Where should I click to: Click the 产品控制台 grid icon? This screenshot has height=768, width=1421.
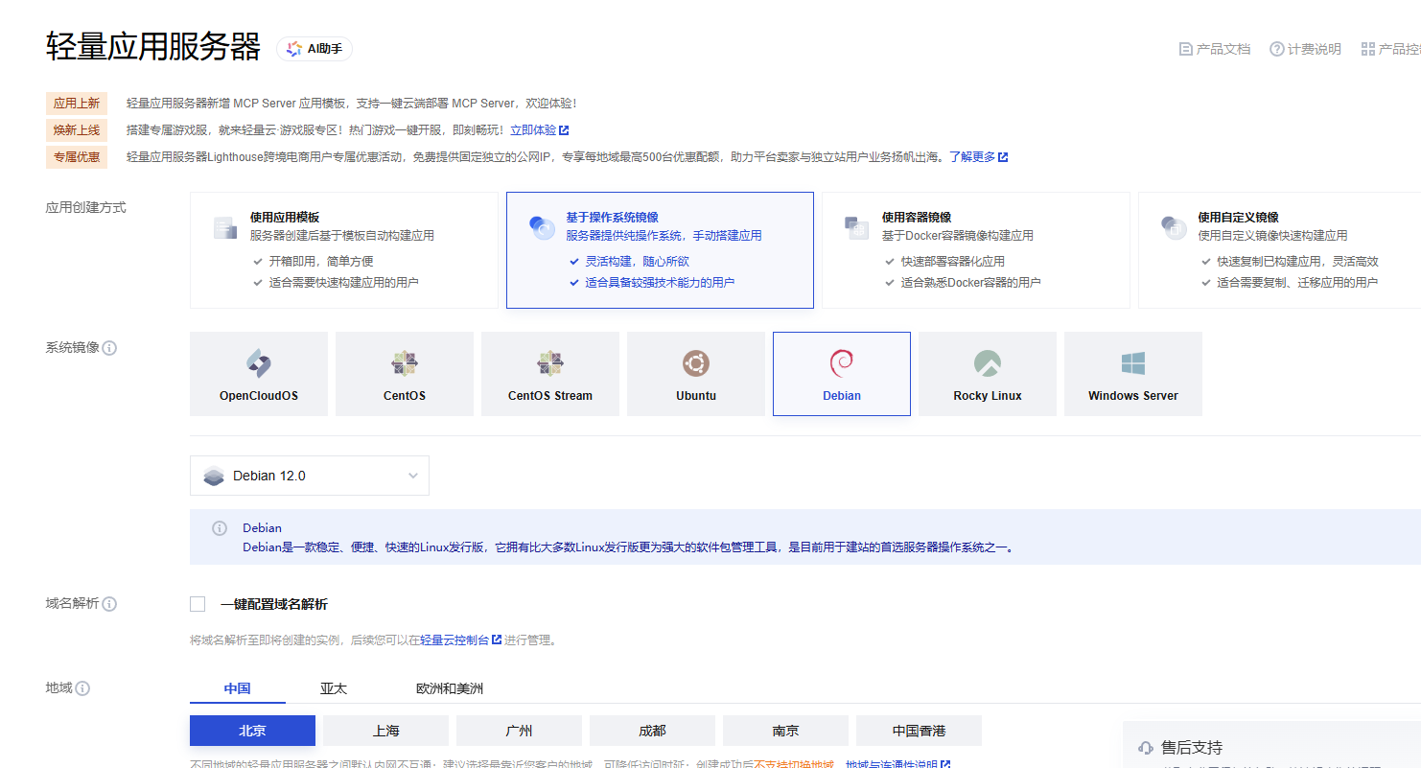coord(1368,49)
